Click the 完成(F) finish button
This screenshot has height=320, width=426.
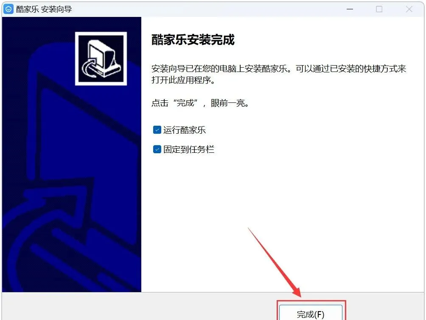pyautogui.click(x=311, y=313)
